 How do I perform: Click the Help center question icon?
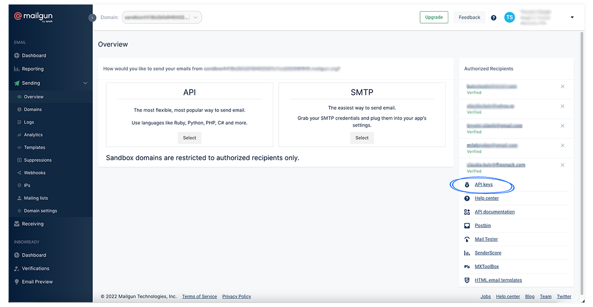[467, 198]
